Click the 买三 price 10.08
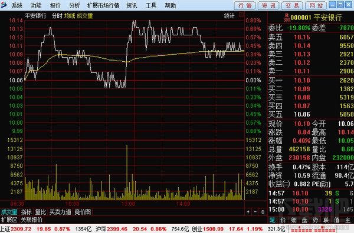This screenshot has width=354, height=233. pyautogui.click(x=302, y=97)
